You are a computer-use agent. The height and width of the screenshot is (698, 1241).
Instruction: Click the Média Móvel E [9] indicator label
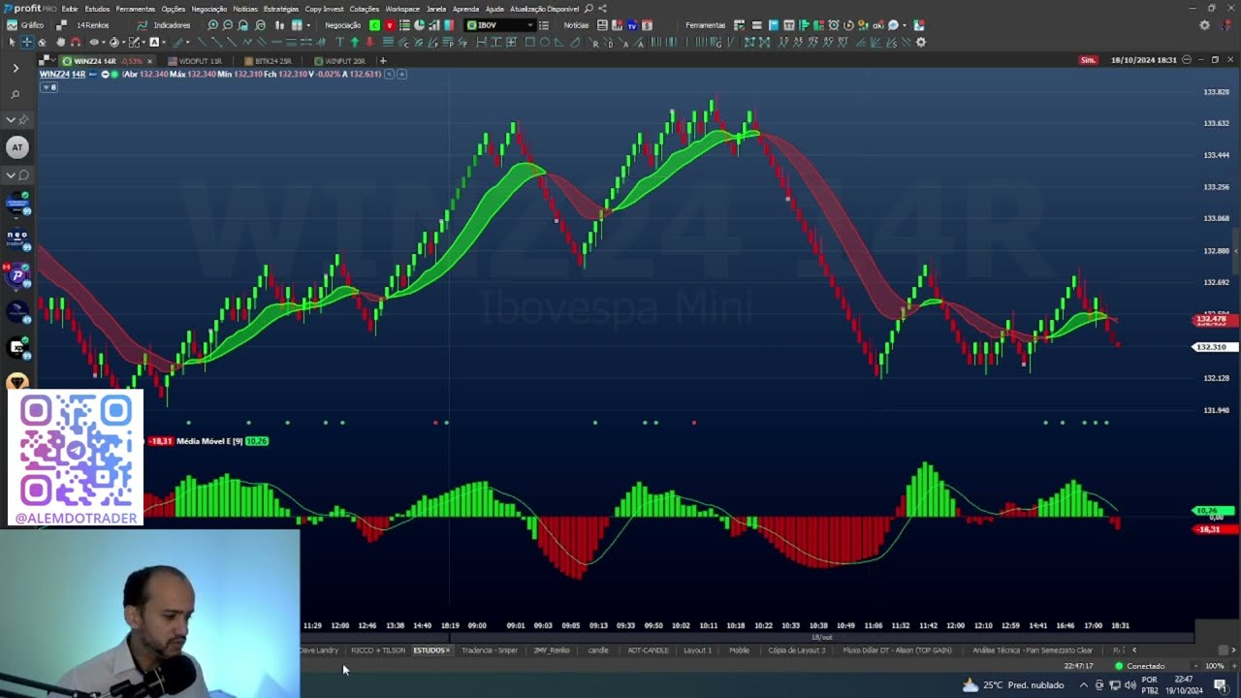pos(209,441)
